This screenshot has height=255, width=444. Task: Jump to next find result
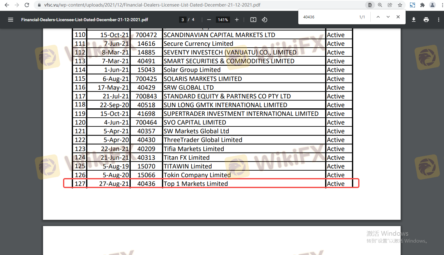[x=388, y=17]
